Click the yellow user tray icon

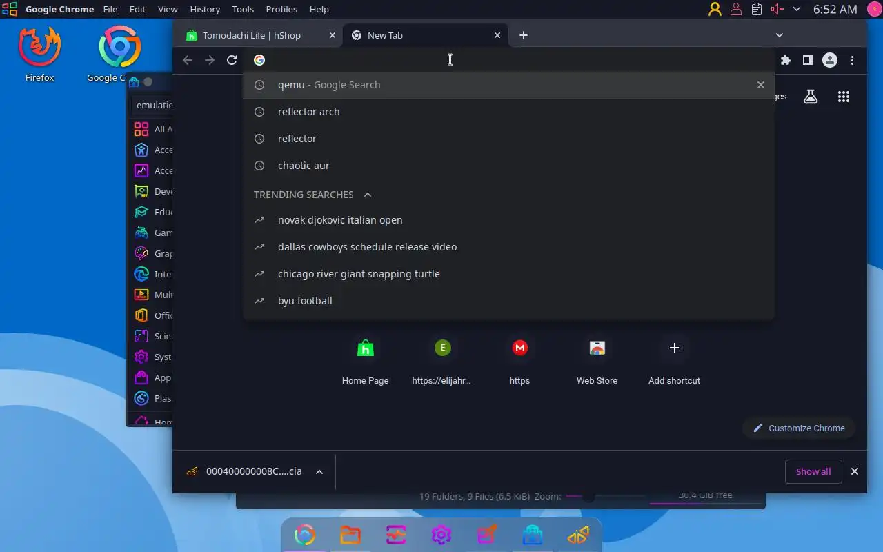point(715,9)
